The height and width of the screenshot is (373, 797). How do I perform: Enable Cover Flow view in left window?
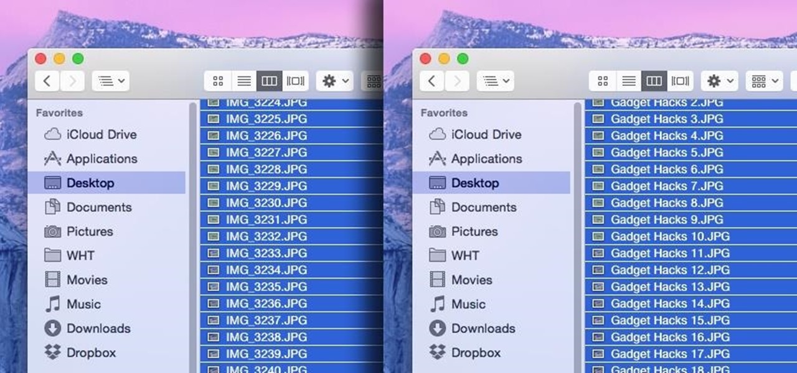coord(295,81)
